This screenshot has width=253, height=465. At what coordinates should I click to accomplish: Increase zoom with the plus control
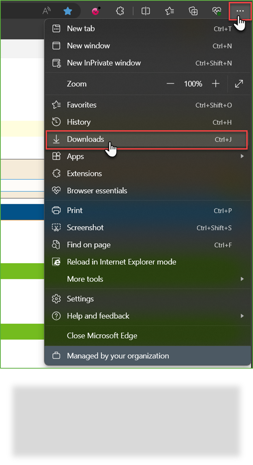click(x=216, y=83)
